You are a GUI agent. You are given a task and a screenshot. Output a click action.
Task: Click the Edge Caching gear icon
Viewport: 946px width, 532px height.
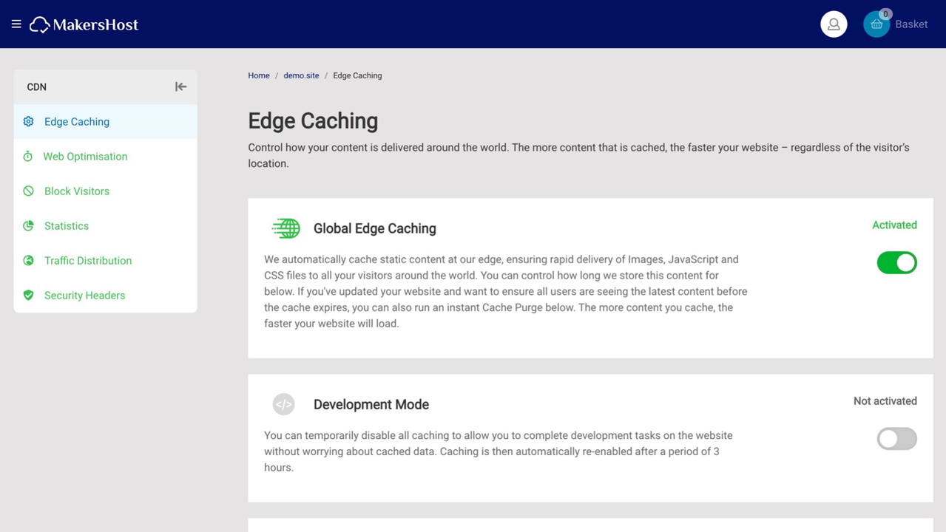(x=28, y=122)
